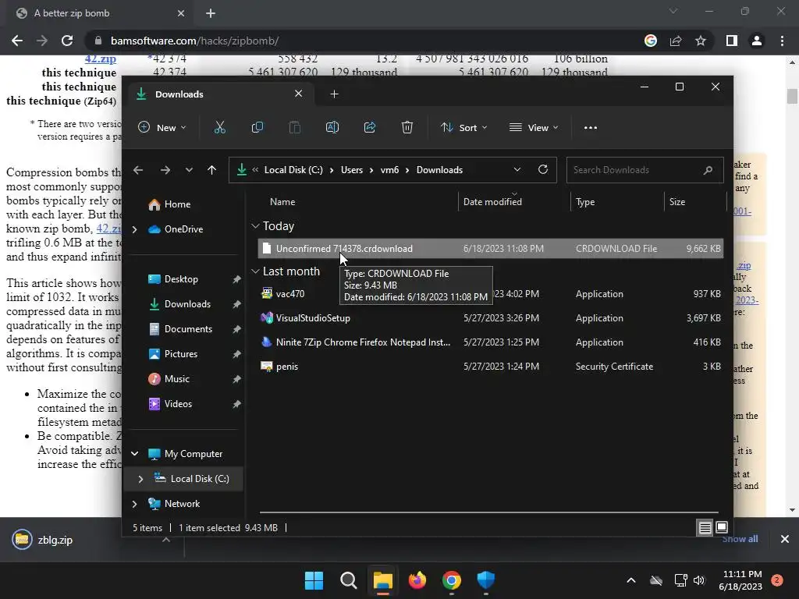The height and width of the screenshot is (599, 799).
Task: Click Show all downloads link
Action: (740, 539)
